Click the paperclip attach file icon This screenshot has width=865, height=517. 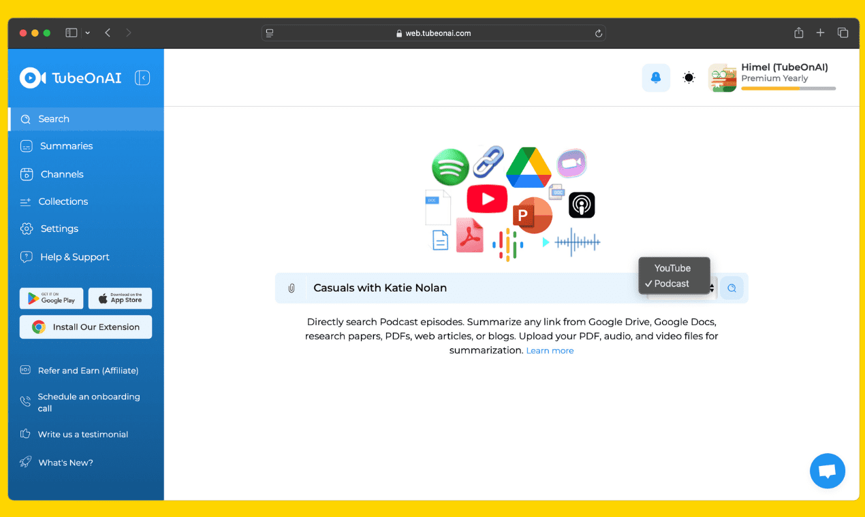click(292, 288)
